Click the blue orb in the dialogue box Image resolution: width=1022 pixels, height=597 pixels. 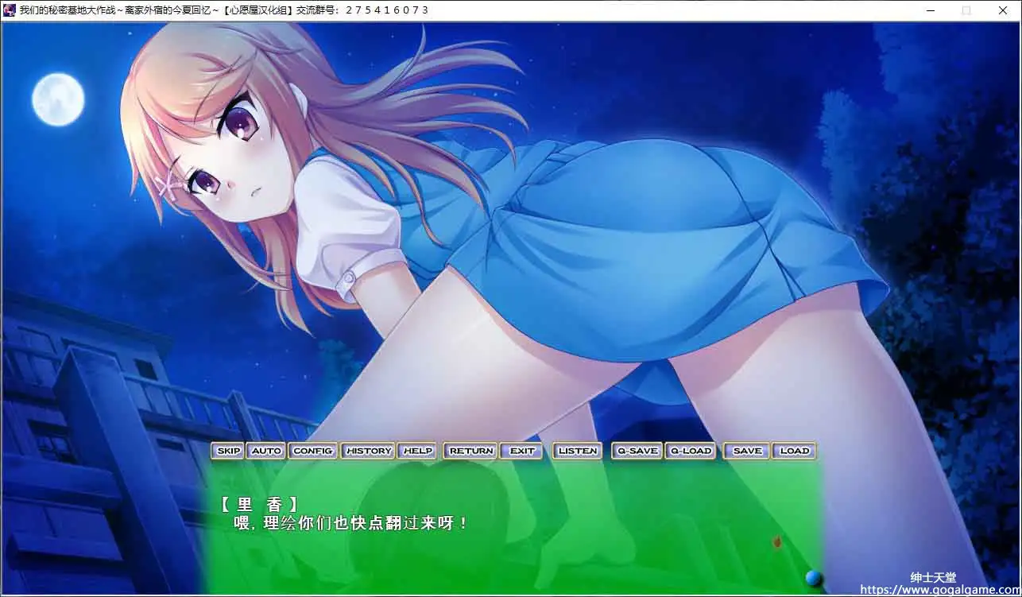tap(812, 578)
